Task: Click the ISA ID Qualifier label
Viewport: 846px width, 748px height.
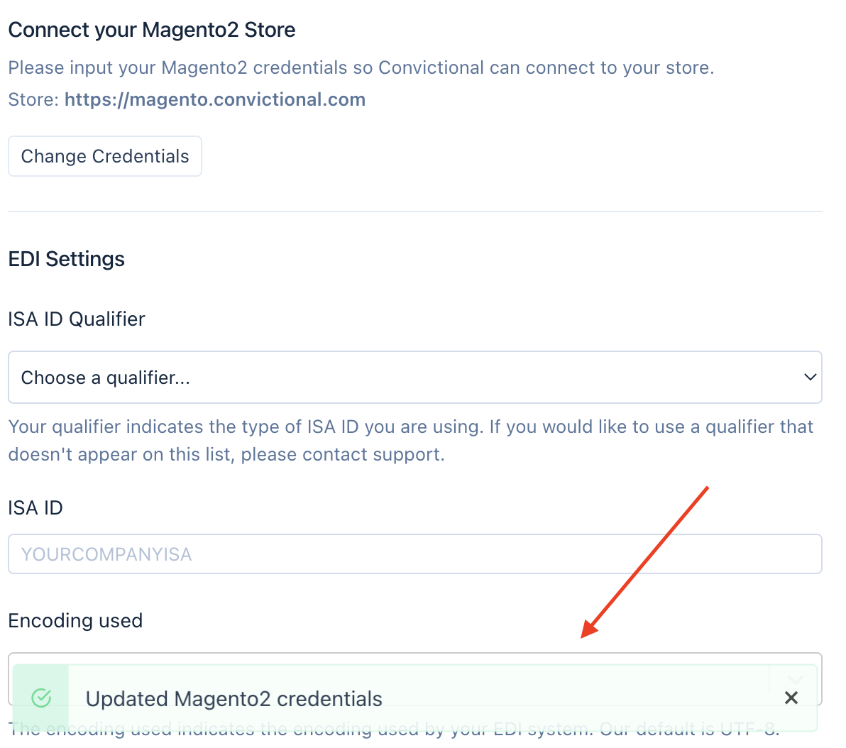Action: 77,319
